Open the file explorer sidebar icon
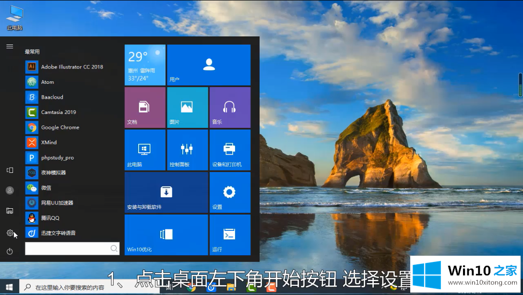523x295 pixels. click(10, 211)
